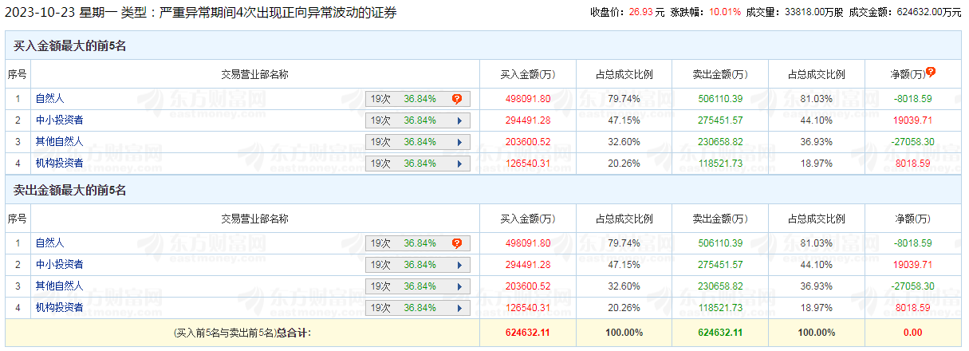Open the 机构投资者 link in the sell table
Image resolution: width=969 pixels, height=351 pixels.
coord(59,308)
